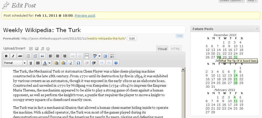Select highlighted January 14 in calendar

click(236, 75)
